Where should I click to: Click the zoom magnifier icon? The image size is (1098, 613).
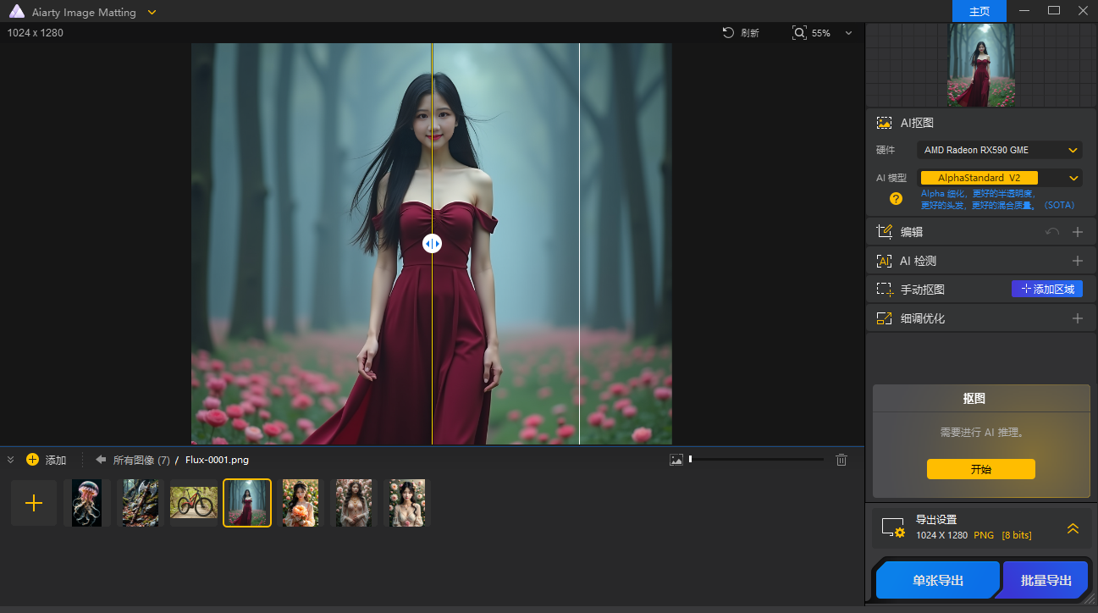[x=799, y=33]
